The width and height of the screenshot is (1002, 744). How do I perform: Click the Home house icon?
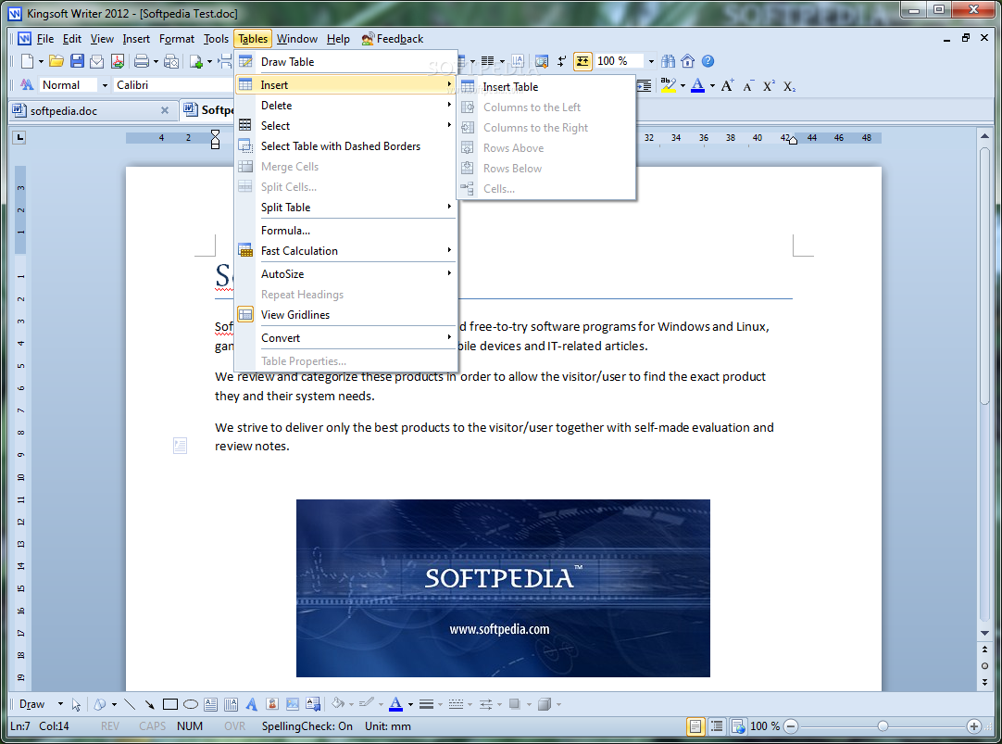coord(687,61)
